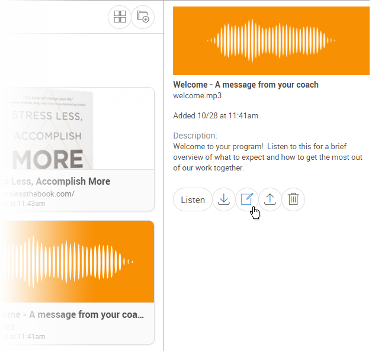The height and width of the screenshot is (351, 372).
Task: Click the 'A message from your coa...' card title
Action: pos(72,315)
